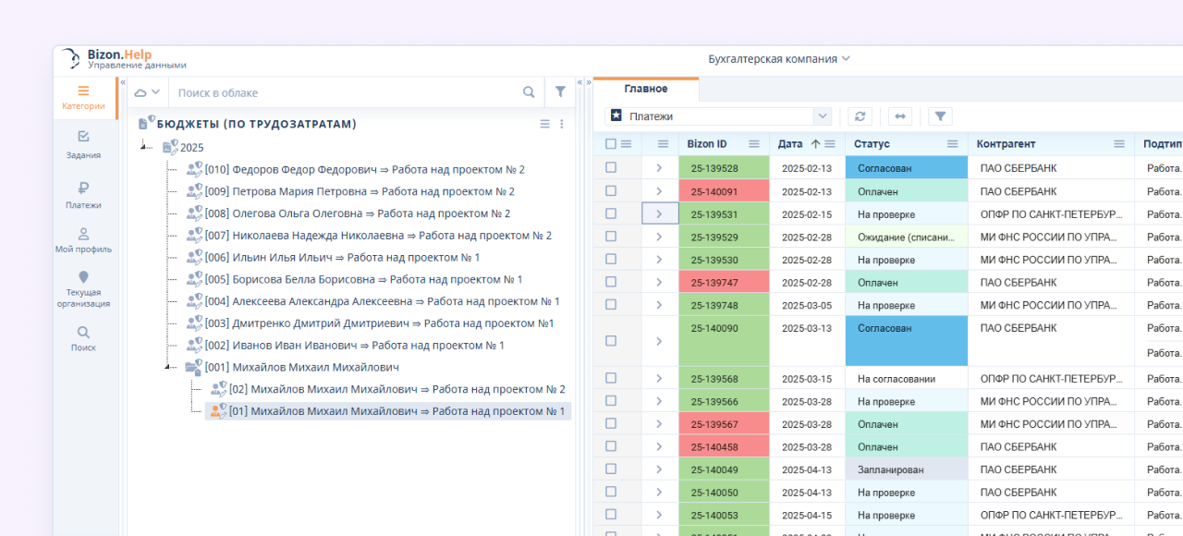Tick the checkbox for row 25-139568
1183x536 pixels.
click(610, 378)
